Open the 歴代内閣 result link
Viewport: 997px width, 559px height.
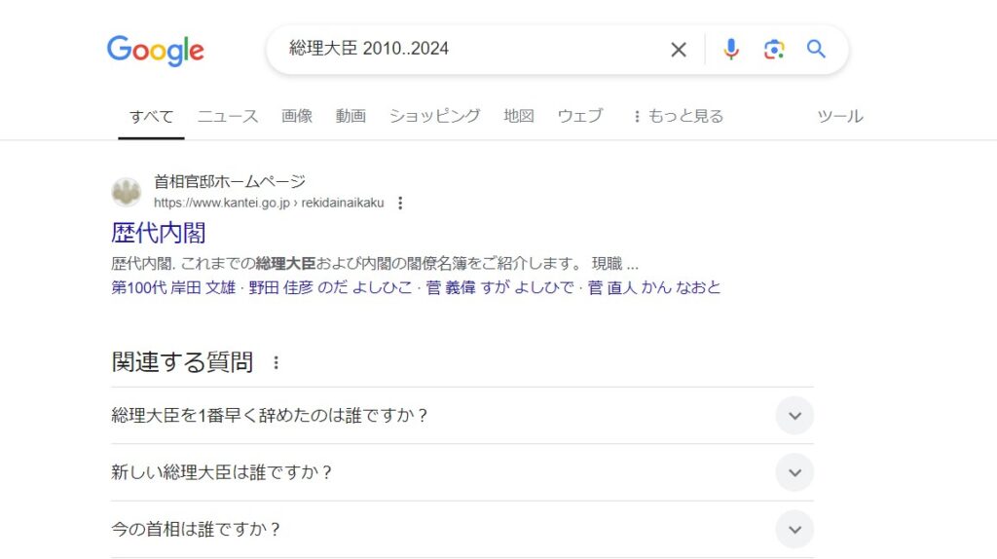(x=159, y=233)
